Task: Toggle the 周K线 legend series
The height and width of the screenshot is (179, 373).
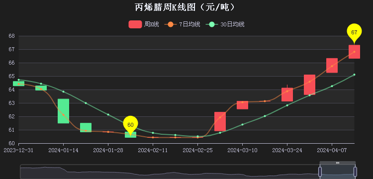Action: 144,24
